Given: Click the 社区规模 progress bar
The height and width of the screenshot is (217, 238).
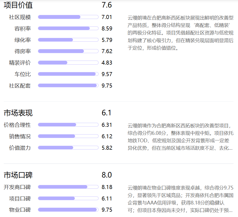Looking at the screenshot, I should click(68, 17).
